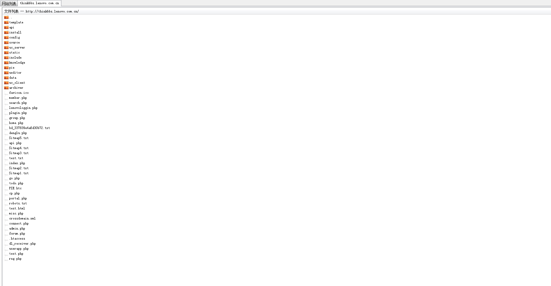Select Sitemap5.txt in the list

19,138
